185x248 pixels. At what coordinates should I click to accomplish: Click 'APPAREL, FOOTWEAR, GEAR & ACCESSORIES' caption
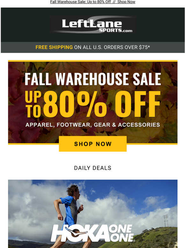(93, 125)
